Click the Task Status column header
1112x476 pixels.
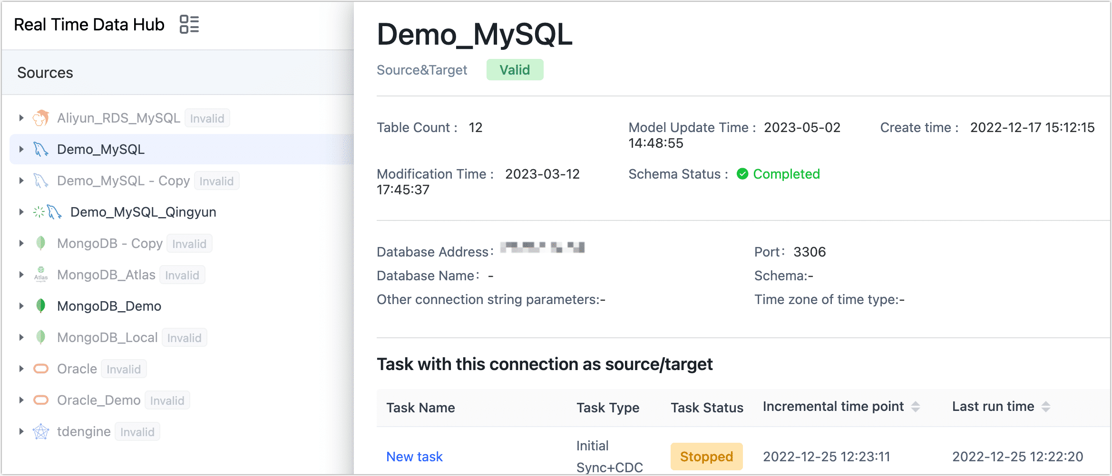707,408
